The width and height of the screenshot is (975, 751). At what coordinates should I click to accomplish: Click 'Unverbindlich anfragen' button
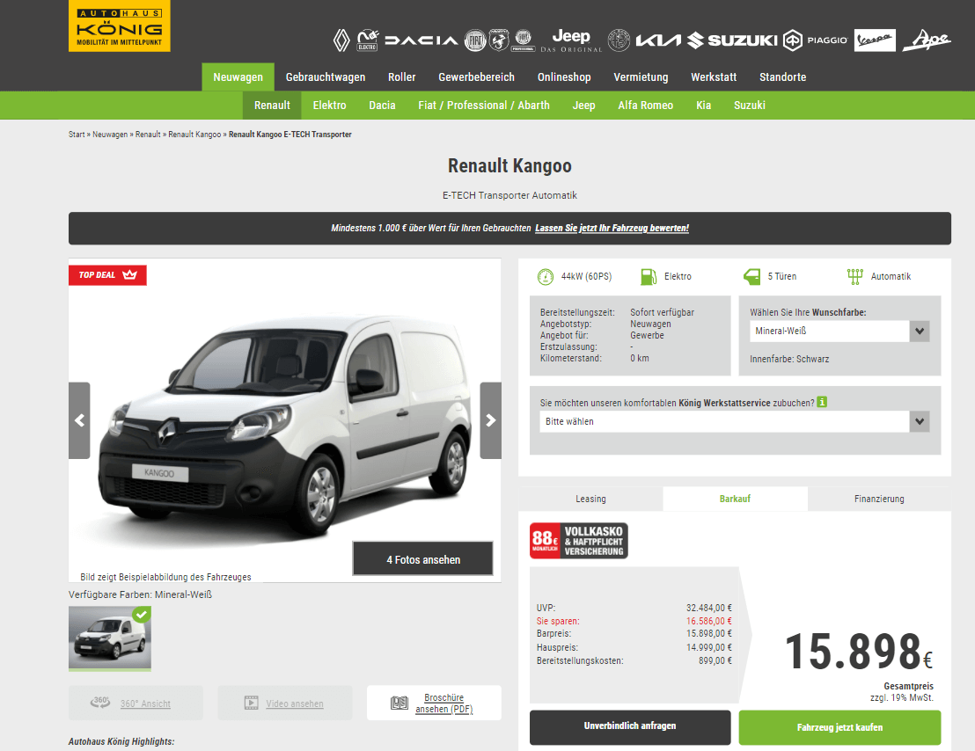point(630,726)
